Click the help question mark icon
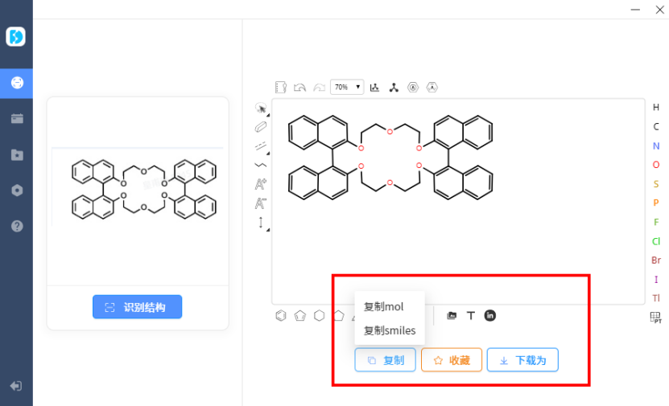 tap(17, 226)
